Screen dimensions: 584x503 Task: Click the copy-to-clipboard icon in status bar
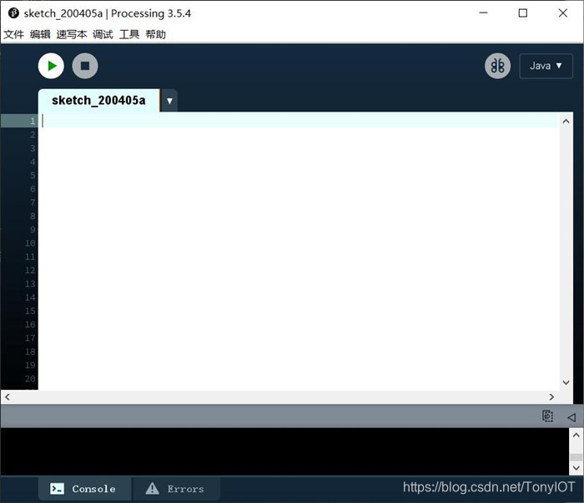click(547, 416)
